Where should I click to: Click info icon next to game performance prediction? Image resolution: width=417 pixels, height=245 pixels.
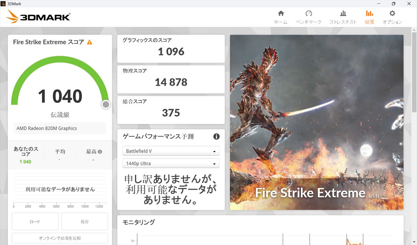tap(216, 137)
